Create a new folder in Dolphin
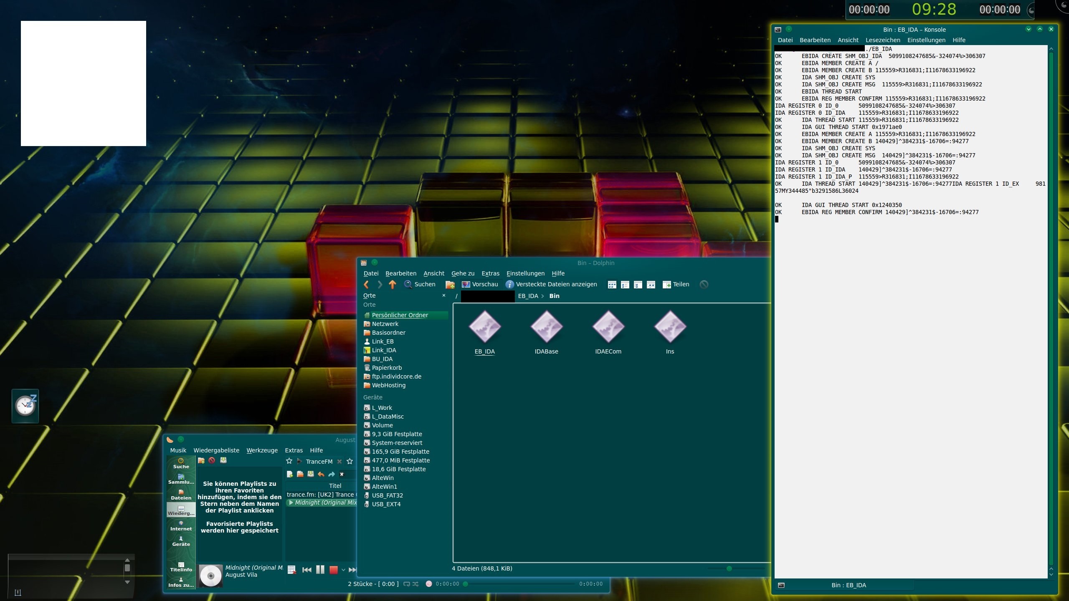Viewport: 1069px width, 601px height. pos(450,285)
